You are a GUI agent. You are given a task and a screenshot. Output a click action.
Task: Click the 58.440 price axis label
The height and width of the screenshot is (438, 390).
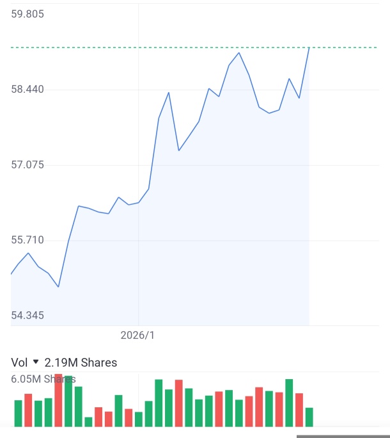pyautogui.click(x=27, y=90)
